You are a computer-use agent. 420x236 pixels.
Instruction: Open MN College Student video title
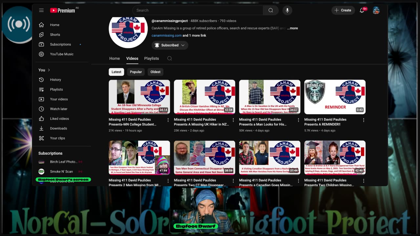pos(133,122)
